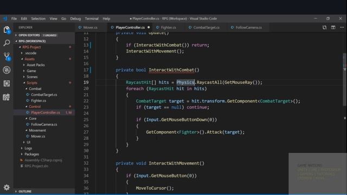This screenshot has width=347, height=195.
Task: Open the Edit menu
Action: tap(24, 18)
